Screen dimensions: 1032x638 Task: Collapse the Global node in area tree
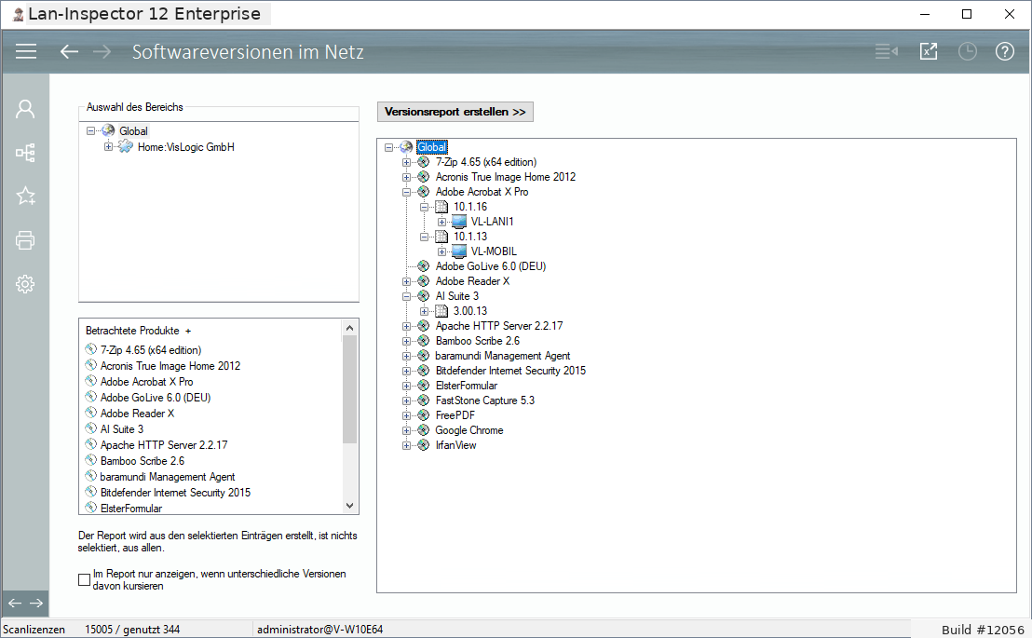[91, 131]
